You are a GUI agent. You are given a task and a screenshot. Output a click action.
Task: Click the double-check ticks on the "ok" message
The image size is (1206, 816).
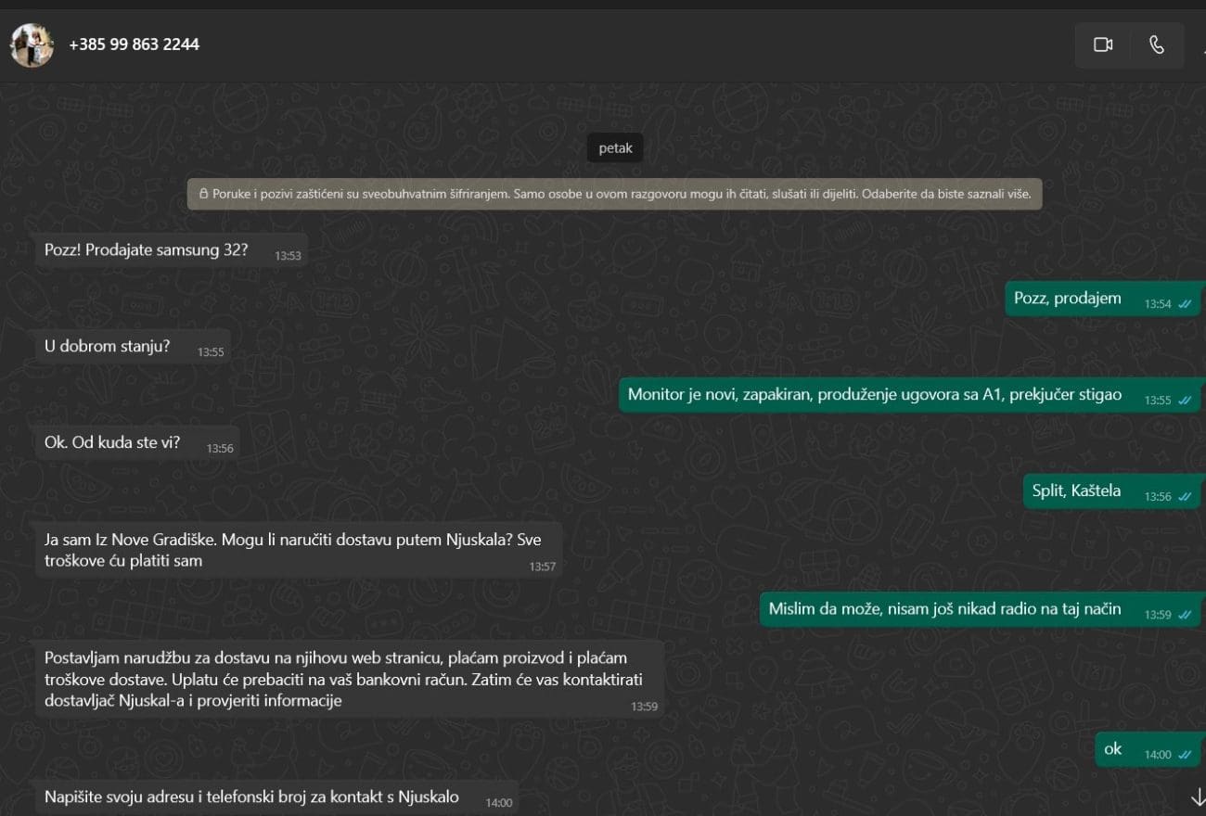(1184, 755)
